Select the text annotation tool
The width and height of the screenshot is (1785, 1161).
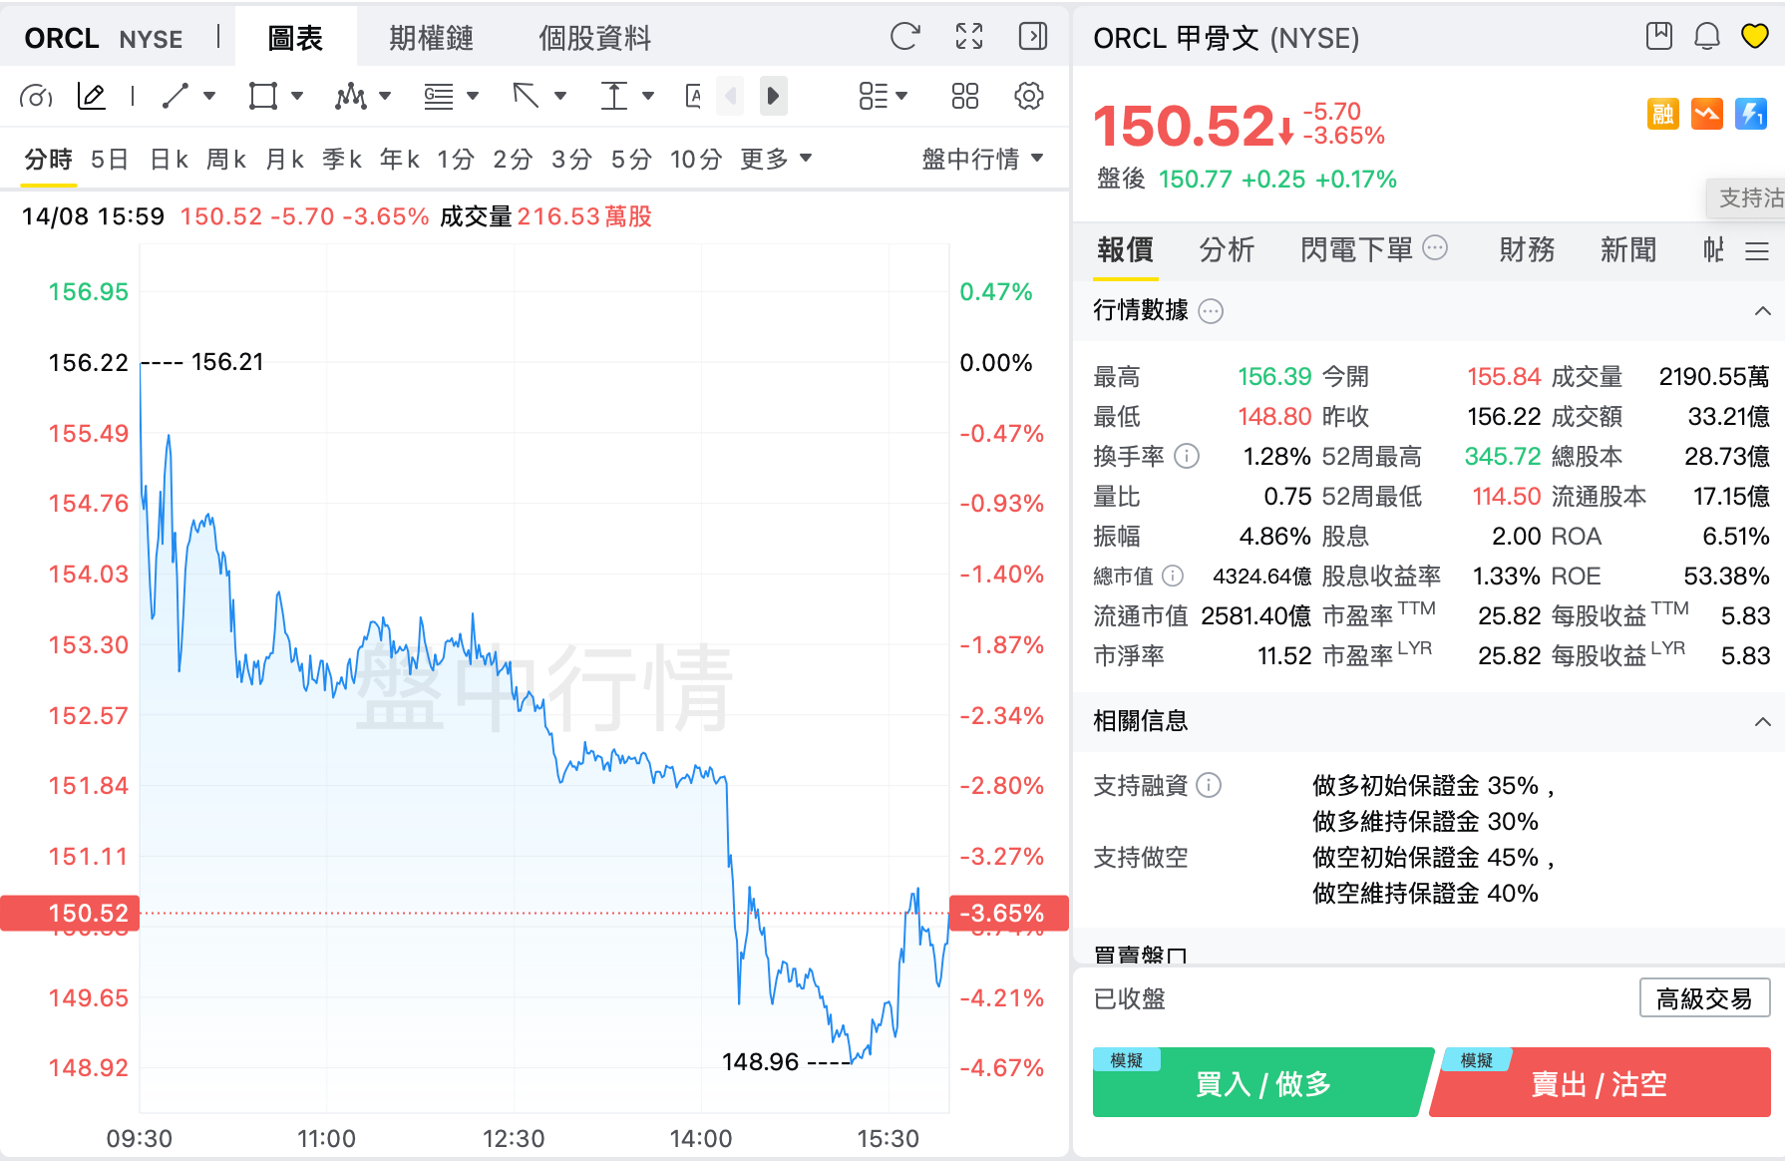coord(694,96)
